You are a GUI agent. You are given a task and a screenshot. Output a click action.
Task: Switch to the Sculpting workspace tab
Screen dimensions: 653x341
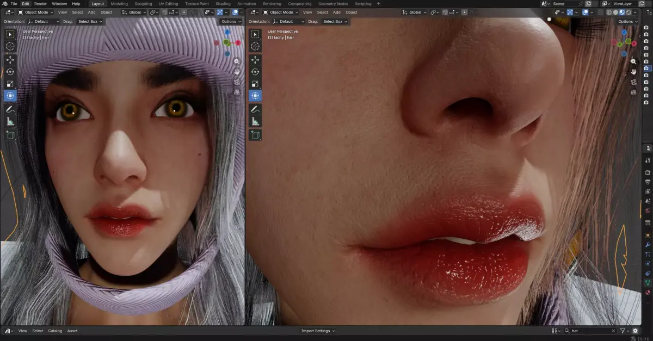point(143,3)
